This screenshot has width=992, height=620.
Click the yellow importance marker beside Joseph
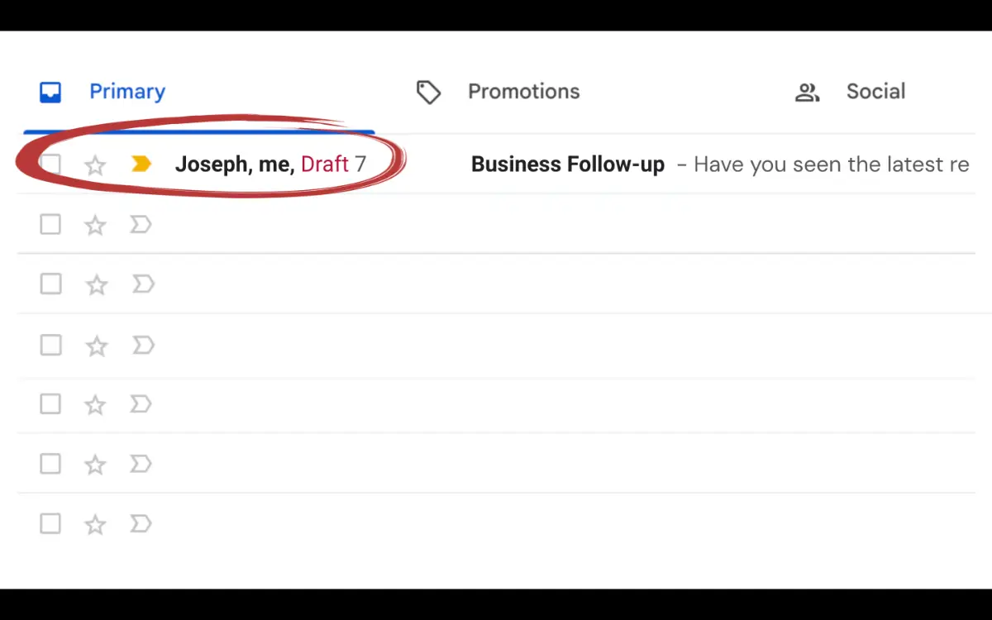pyautogui.click(x=141, y=164)
